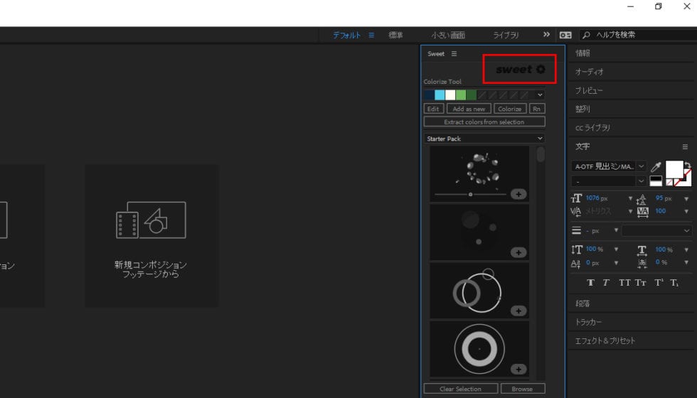Open the Sweet settings gear icon
The width and height of the screenshot is (697, 398).
[x=541, y=70]
